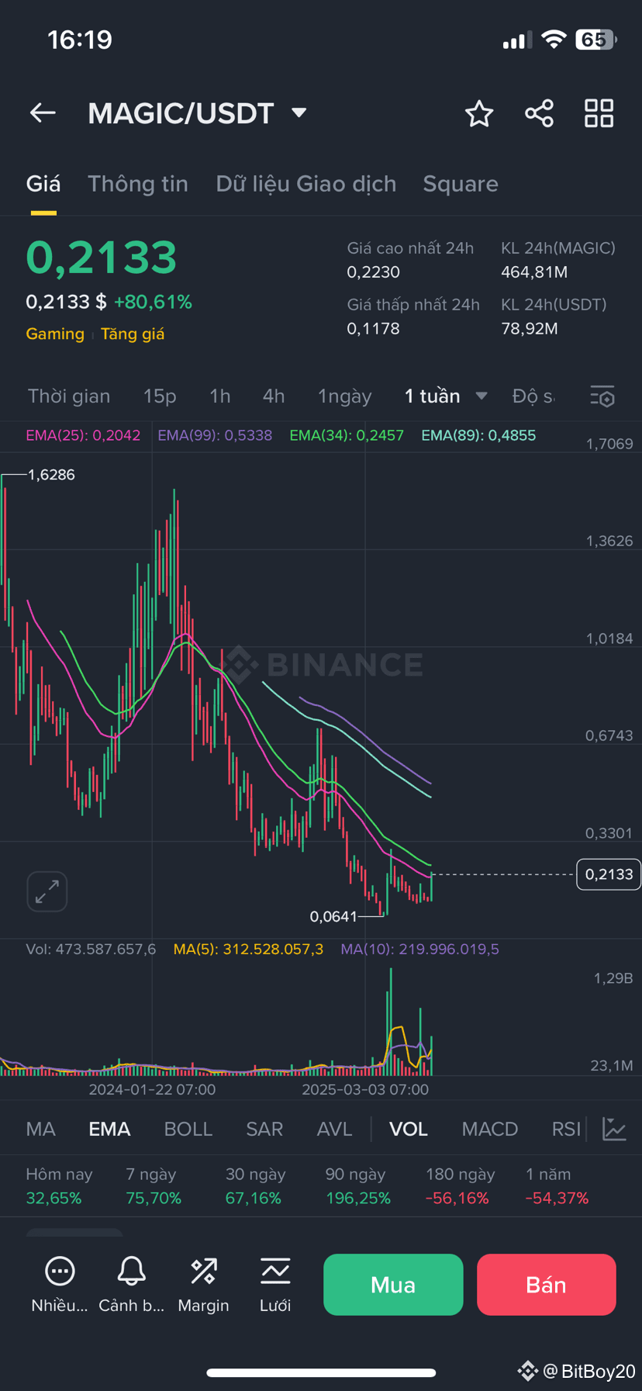642x1391 pixels.
Task: Tap the +80,61% change value
Action: (153, 302)
